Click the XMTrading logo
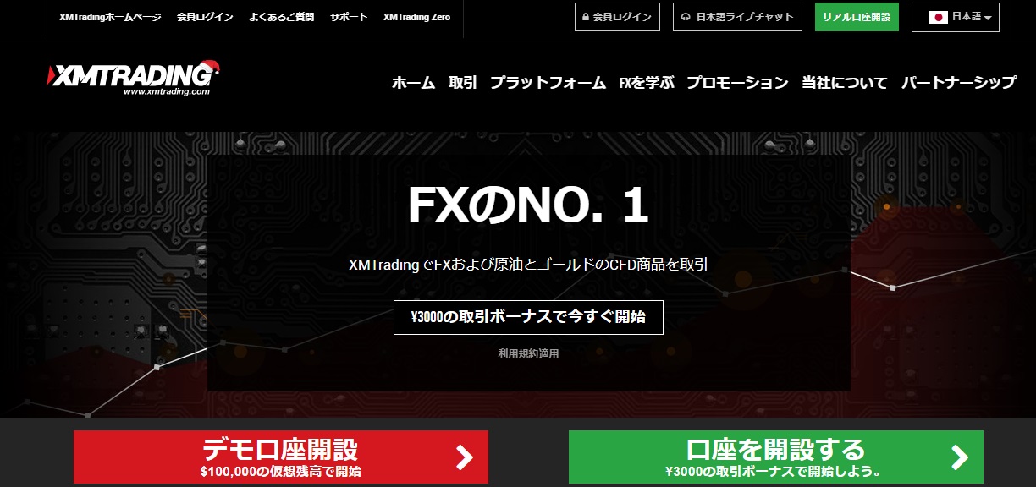The image size is (1036, 487). click(135, 77)
